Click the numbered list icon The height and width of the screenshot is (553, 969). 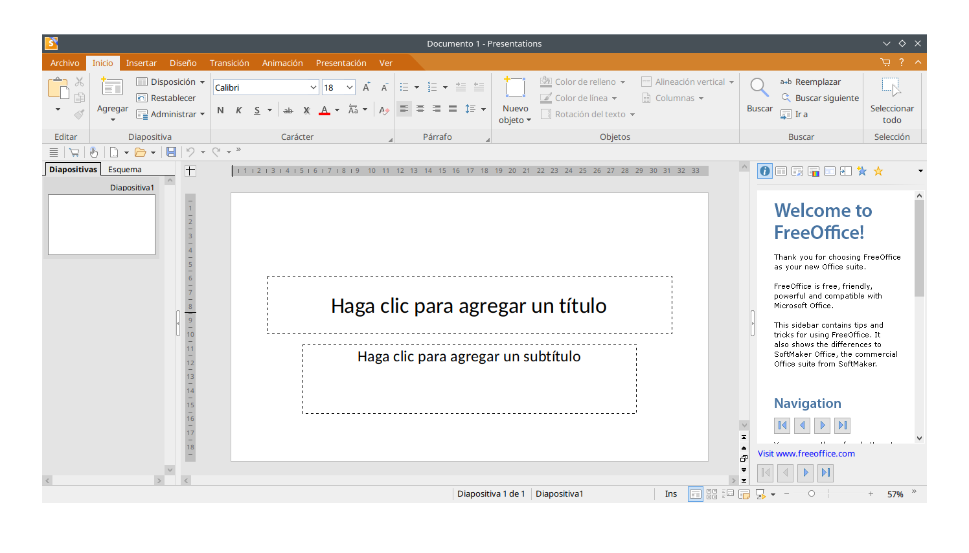pos(433,87)
